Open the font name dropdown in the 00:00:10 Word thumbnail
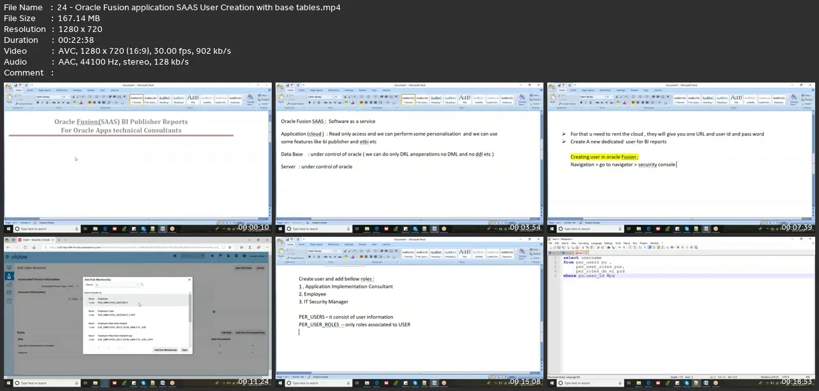Viewport: 819px width, 391px height. pos(61,97)
